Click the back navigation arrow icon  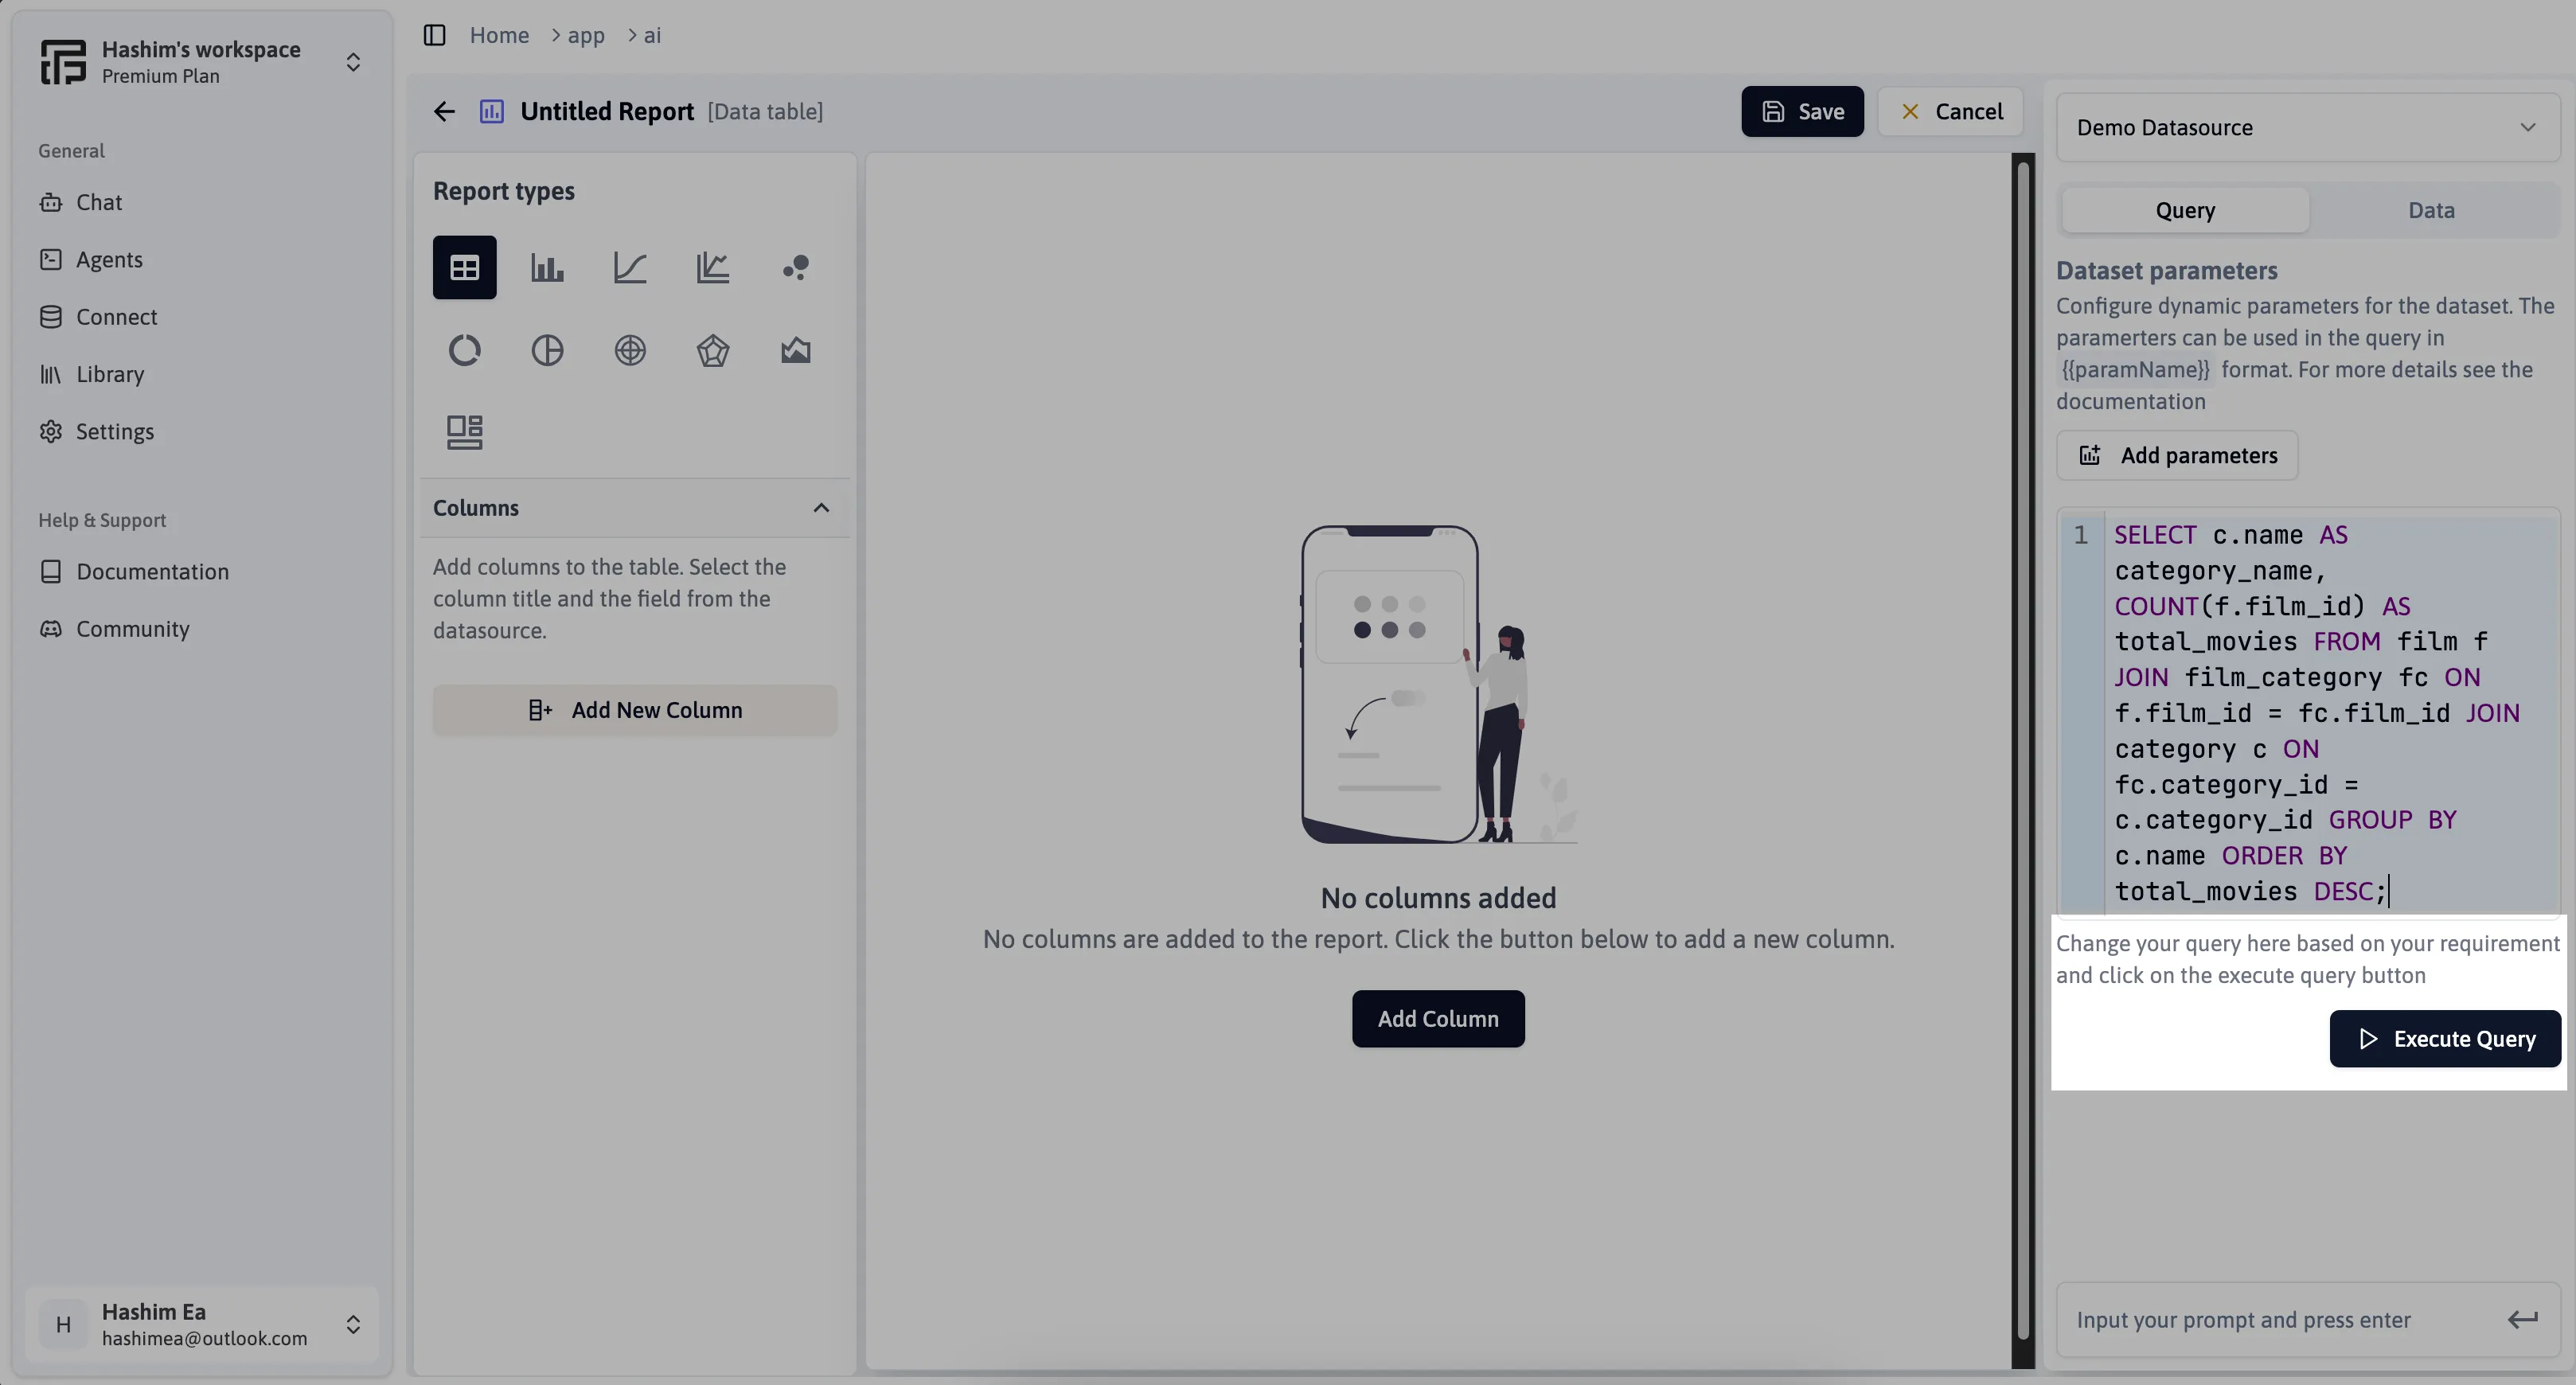click(443, 111)
